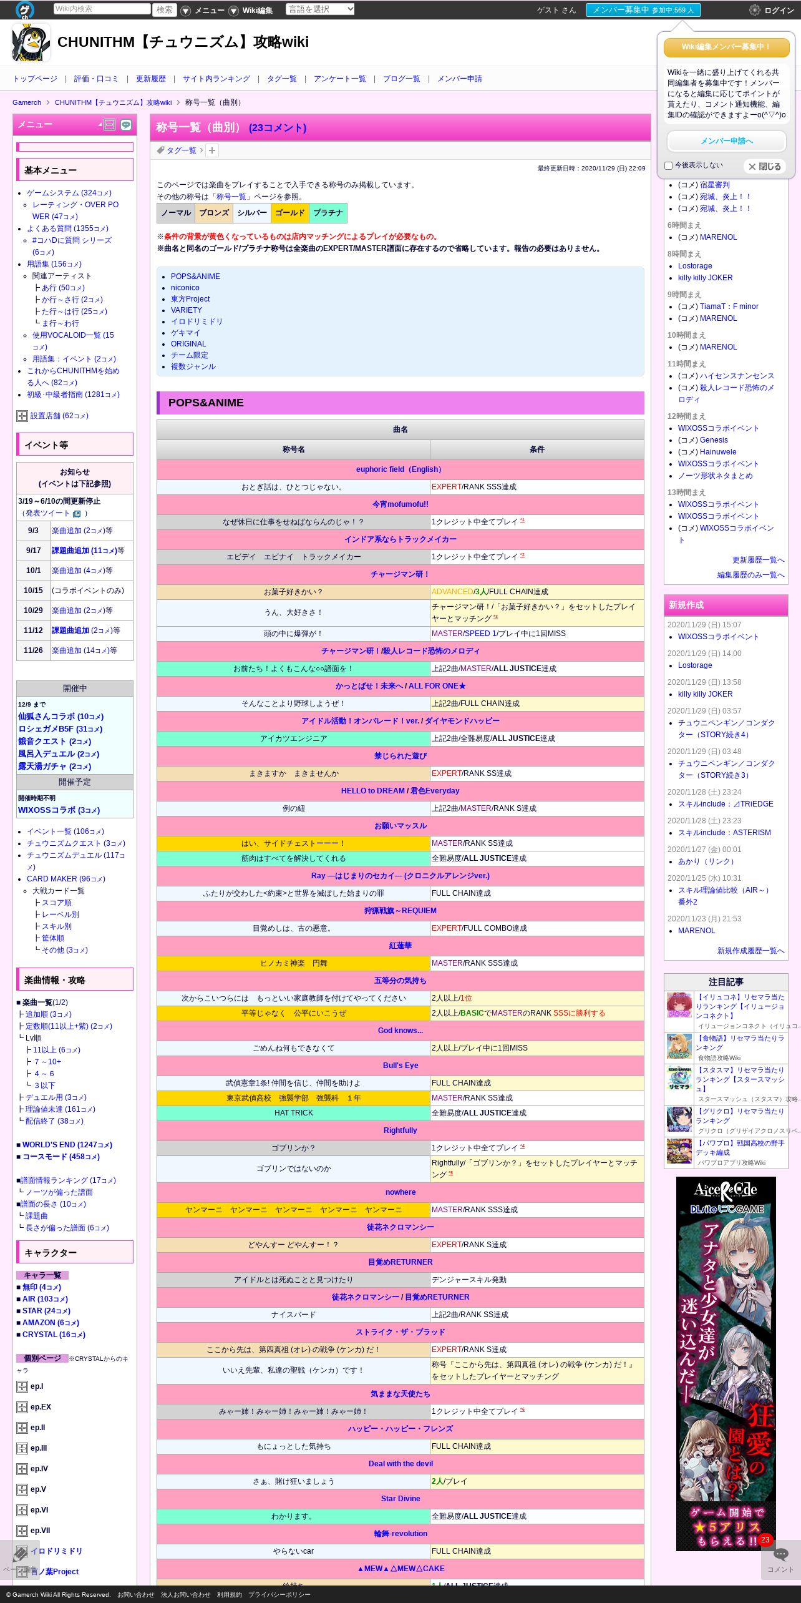Viewport: 801px width, 1603px height.
Task: Click the external link icon after 発表ツイート
Action: [x=77, y=514]
